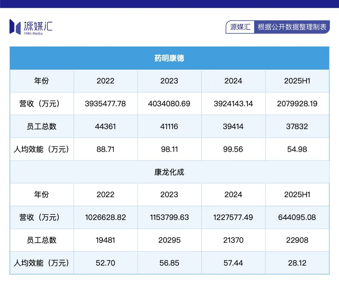Image resolution: width=339 pixels, height=287 pixels.
Task: Click 员工总数 label in 康龙化成 section
Action: tap(41, 240)
